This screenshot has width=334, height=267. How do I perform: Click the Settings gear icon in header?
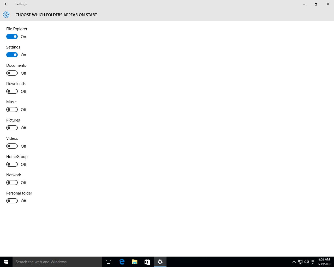tap(6, 15)
